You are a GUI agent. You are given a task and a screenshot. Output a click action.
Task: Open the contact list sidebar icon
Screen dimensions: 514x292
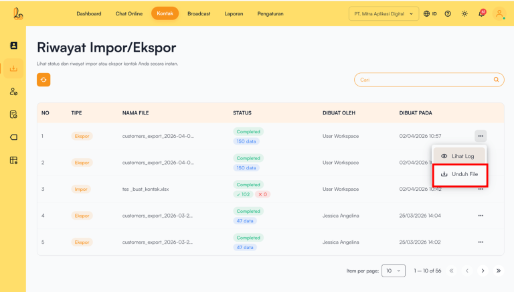tap(13, 46)
